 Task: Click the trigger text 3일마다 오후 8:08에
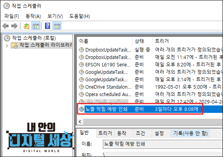coord(176,109)
